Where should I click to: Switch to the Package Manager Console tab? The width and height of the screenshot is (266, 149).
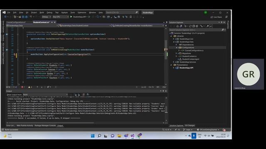point(45,125)
